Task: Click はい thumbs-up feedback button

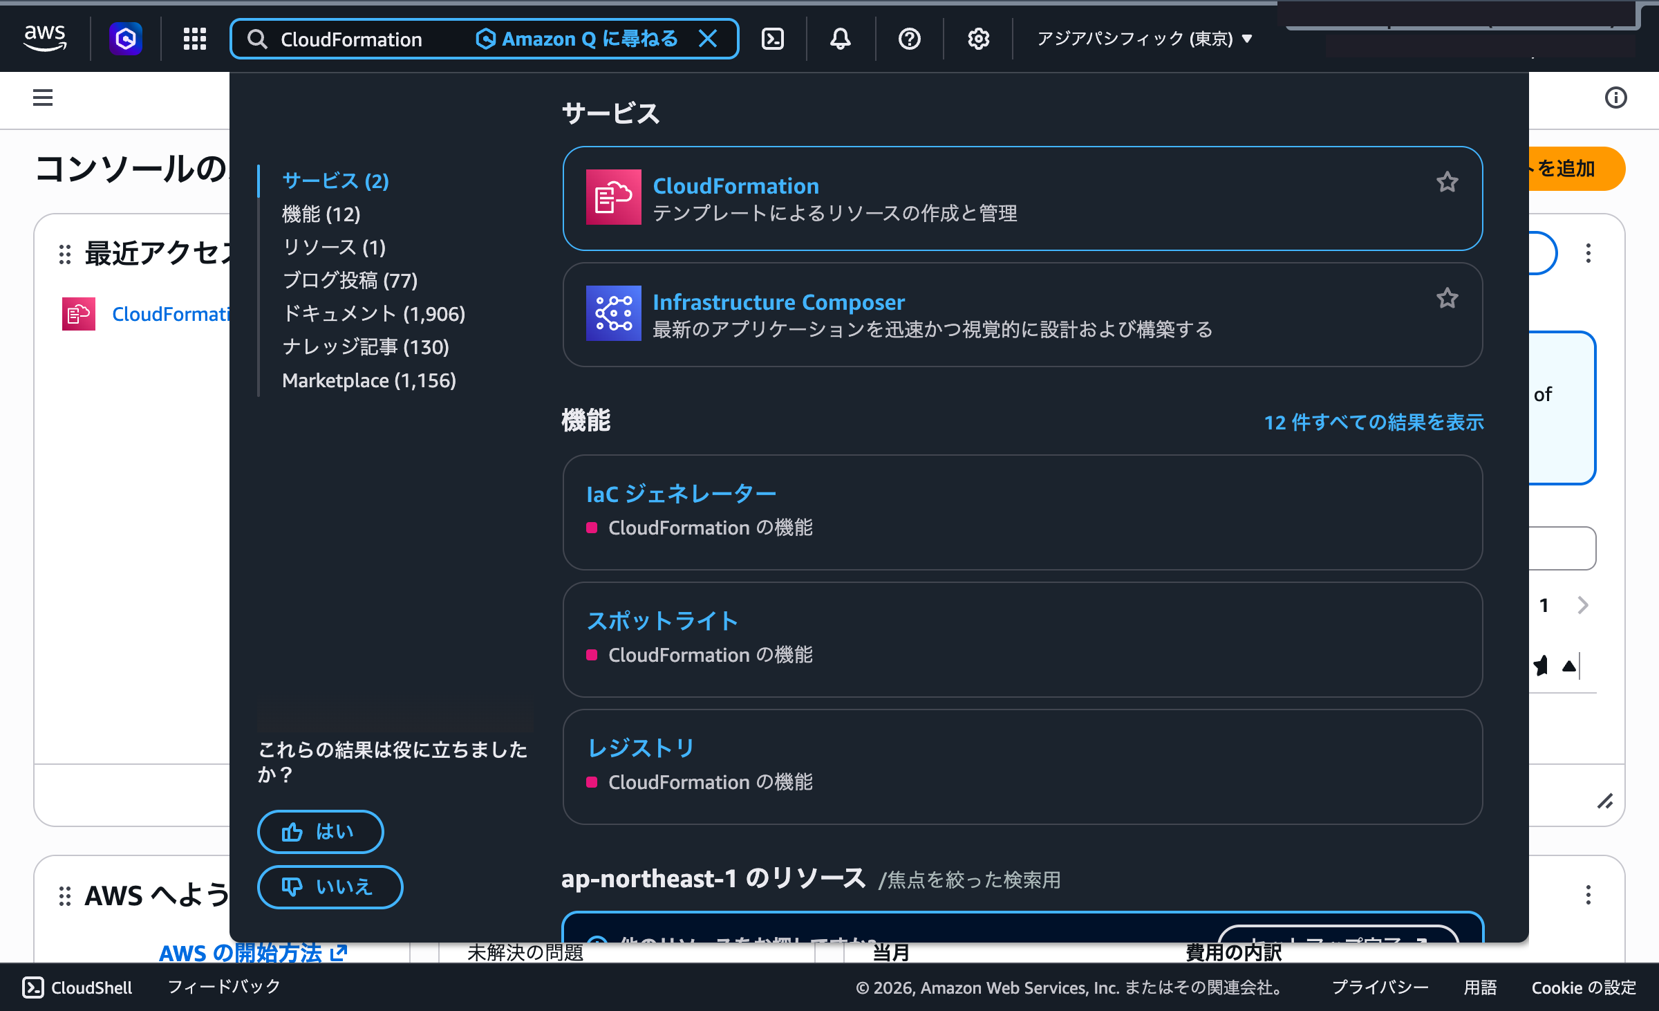Action: 321,832
